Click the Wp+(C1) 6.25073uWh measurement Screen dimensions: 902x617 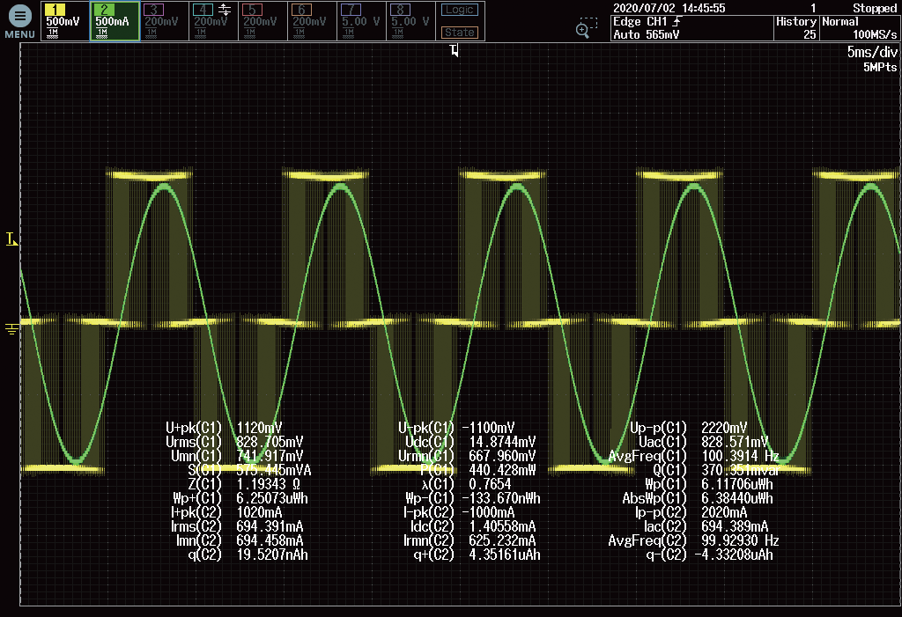240,498
